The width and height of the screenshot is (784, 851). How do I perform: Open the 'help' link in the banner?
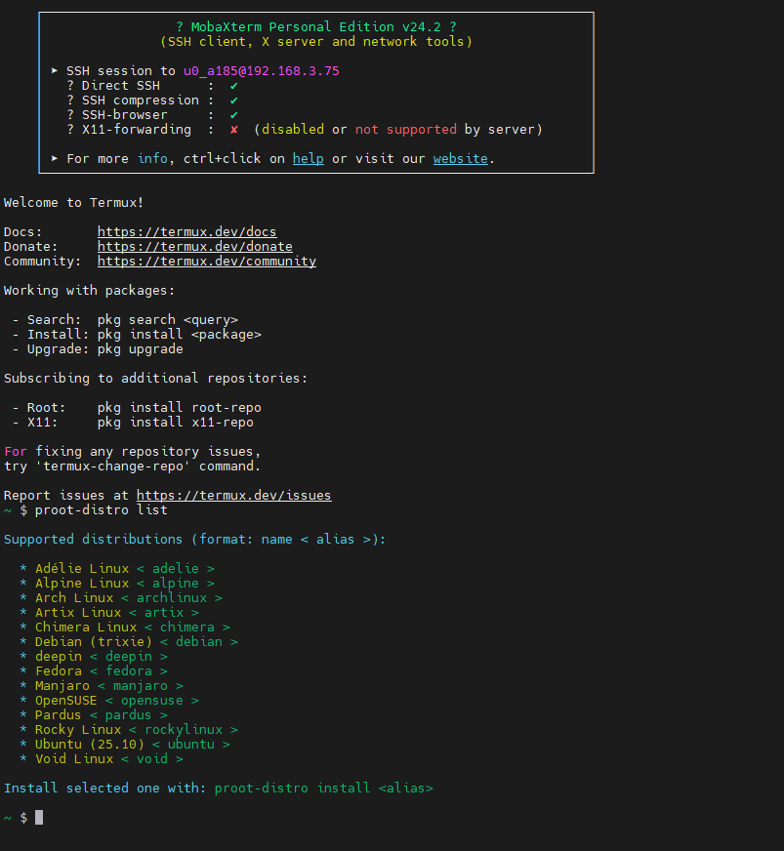(x=308, y=158)
